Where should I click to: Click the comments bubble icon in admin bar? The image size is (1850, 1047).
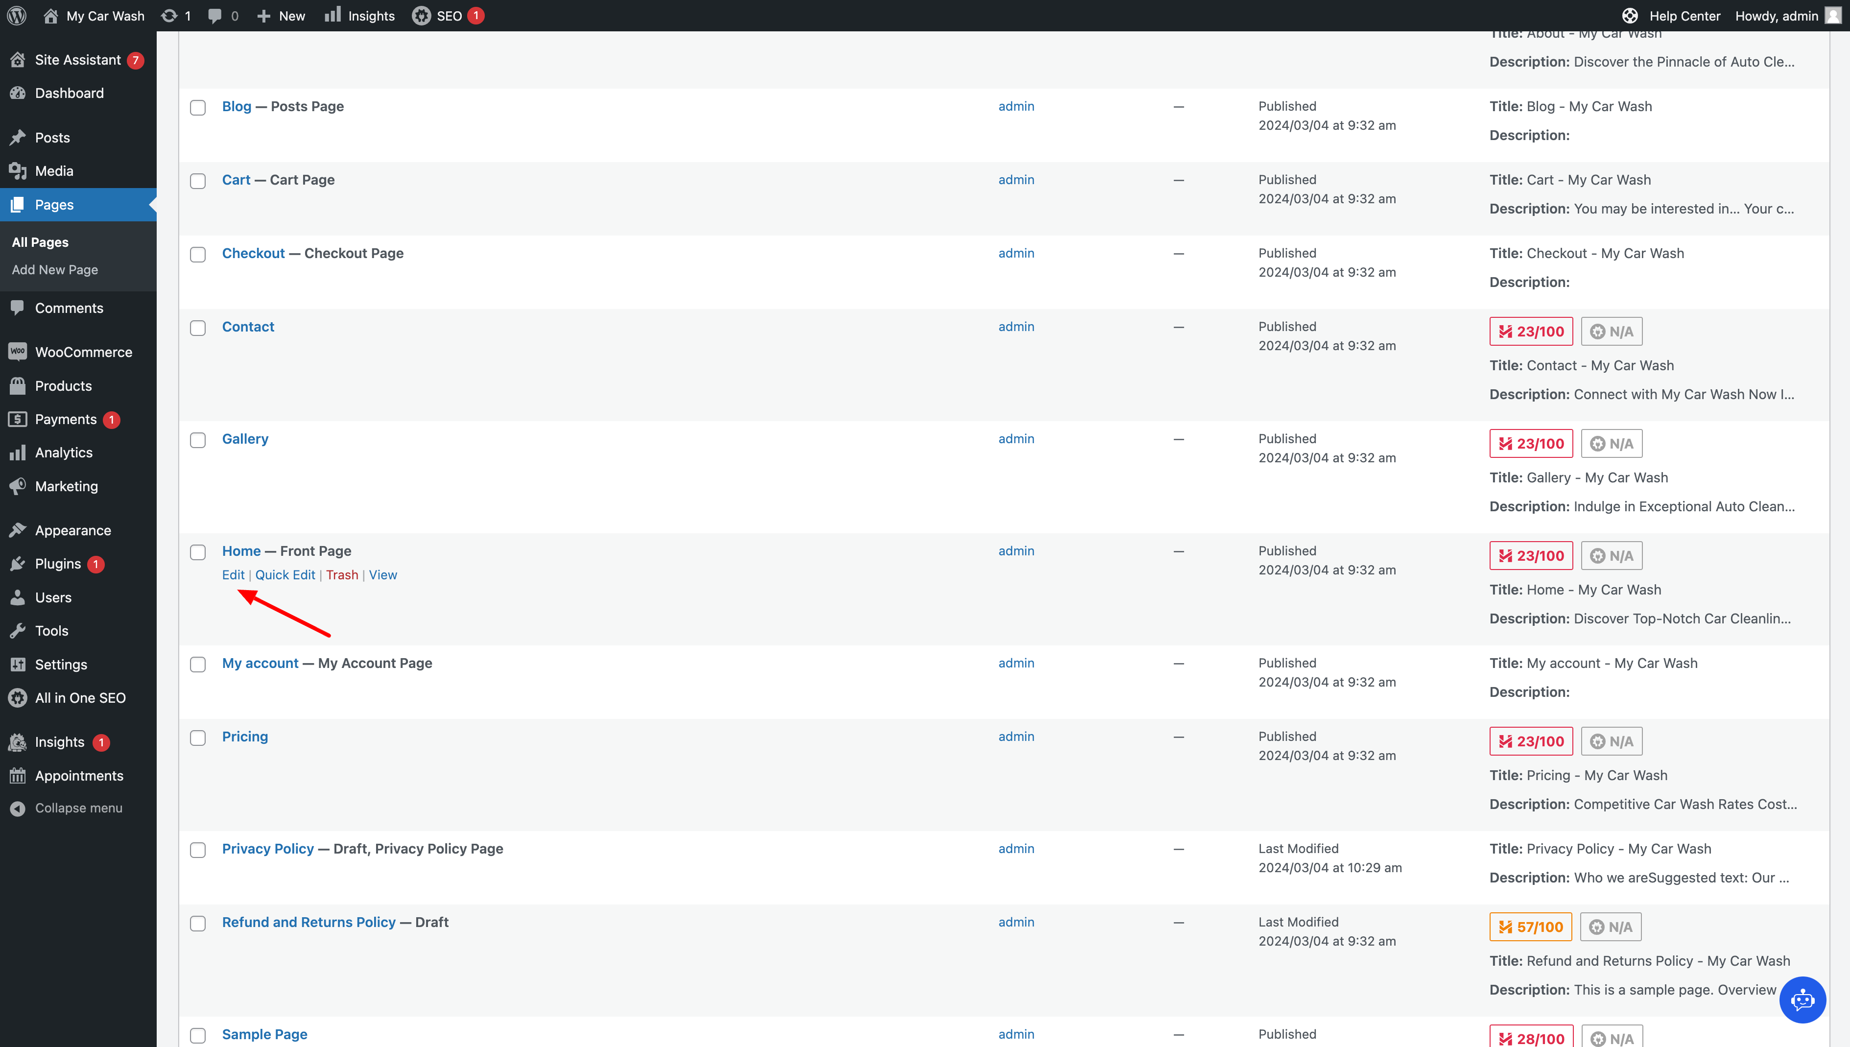[x=215, y=15]
